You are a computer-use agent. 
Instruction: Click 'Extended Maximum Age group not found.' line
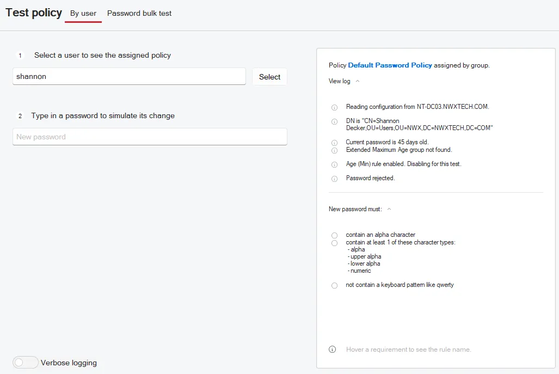pyautogui.click(x=399, y=150)
